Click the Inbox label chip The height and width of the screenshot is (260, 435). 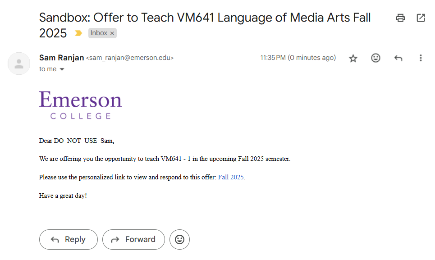(x=99, y=33)
